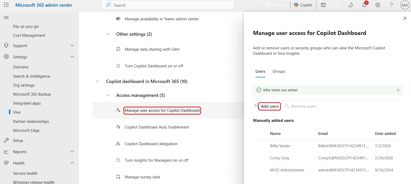
Task: Collapse the Settings section chevron
Action: pos(72,57)
